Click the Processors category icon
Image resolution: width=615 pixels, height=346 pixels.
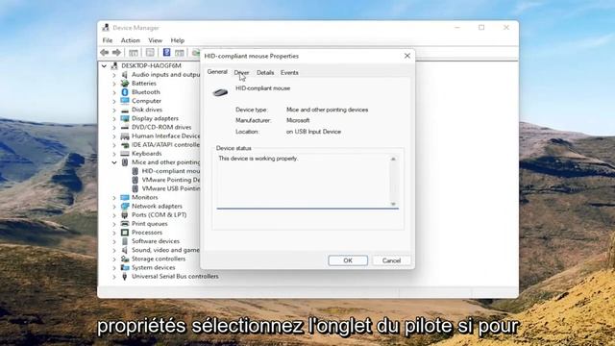point(125,233)
